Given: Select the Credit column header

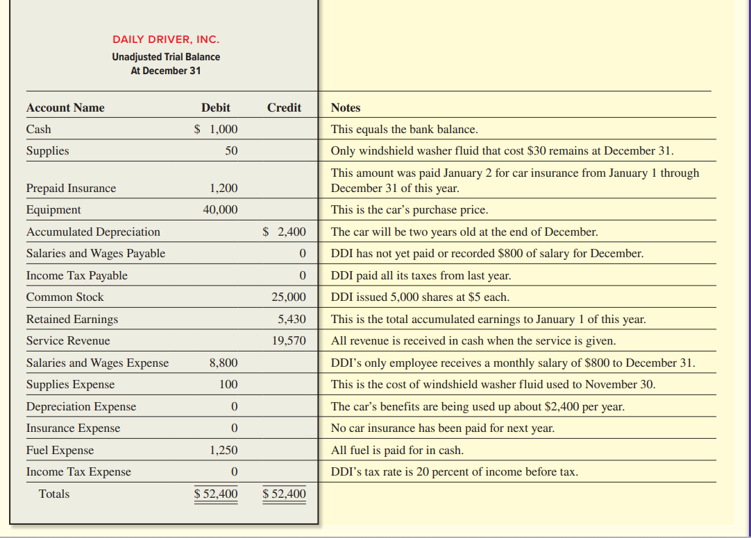Looking at the screenshot, I should [286, 107].
